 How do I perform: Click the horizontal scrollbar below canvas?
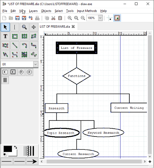point(94,161)
